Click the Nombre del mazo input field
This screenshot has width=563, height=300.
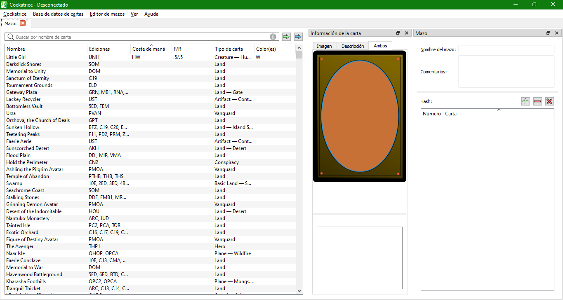tap(506, 49)
